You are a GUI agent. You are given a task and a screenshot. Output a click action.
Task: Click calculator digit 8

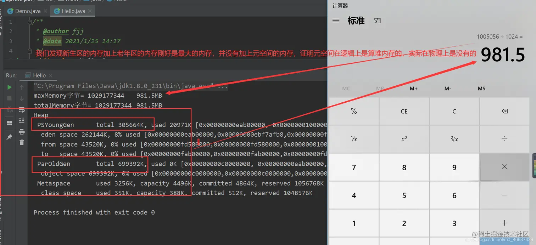(404, 167)
